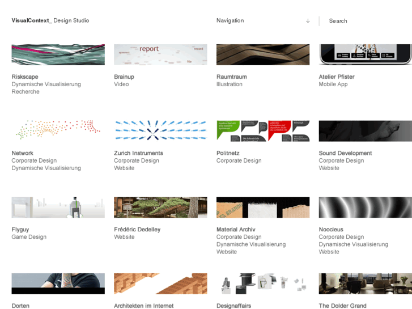Click the Politnetz speech bubbles thumbnail
Image resolution: width=412 pixels, height=309 pixels.
[x=263, y=130]
